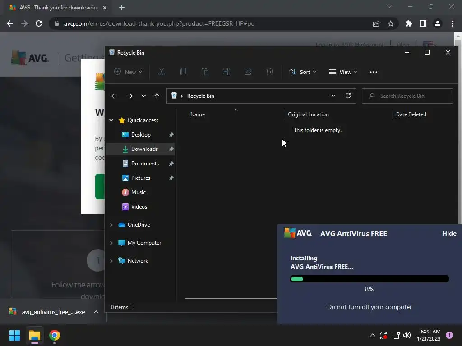Select Downloads in navigation pane
This screenshot has width=462, height=346.
pos(141,149)
